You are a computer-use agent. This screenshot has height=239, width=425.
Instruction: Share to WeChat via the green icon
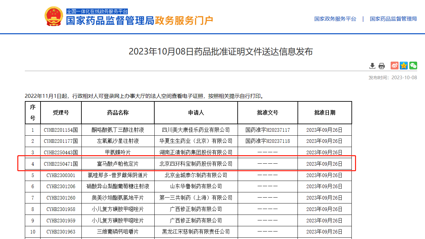point(413,66)
